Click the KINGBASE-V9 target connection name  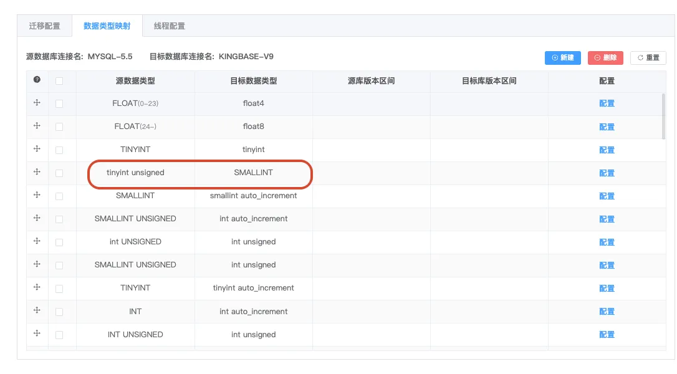[x=246, y=57]
